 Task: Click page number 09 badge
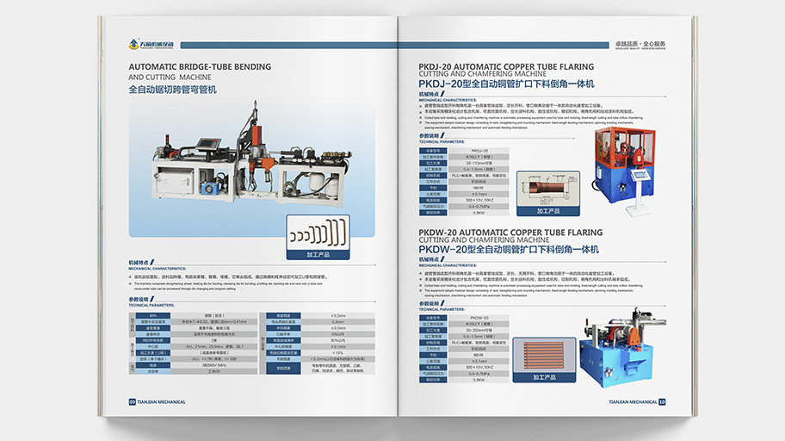[x=133, y=402]
